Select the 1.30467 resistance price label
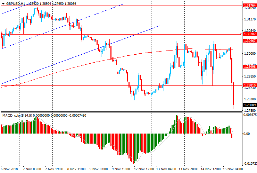257x173 pixels. point(250,41)
